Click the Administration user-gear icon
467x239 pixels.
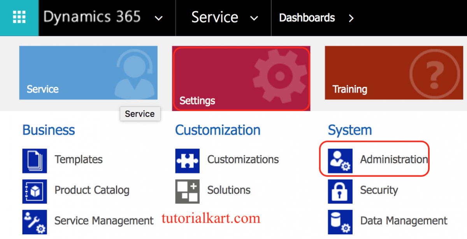340,159
